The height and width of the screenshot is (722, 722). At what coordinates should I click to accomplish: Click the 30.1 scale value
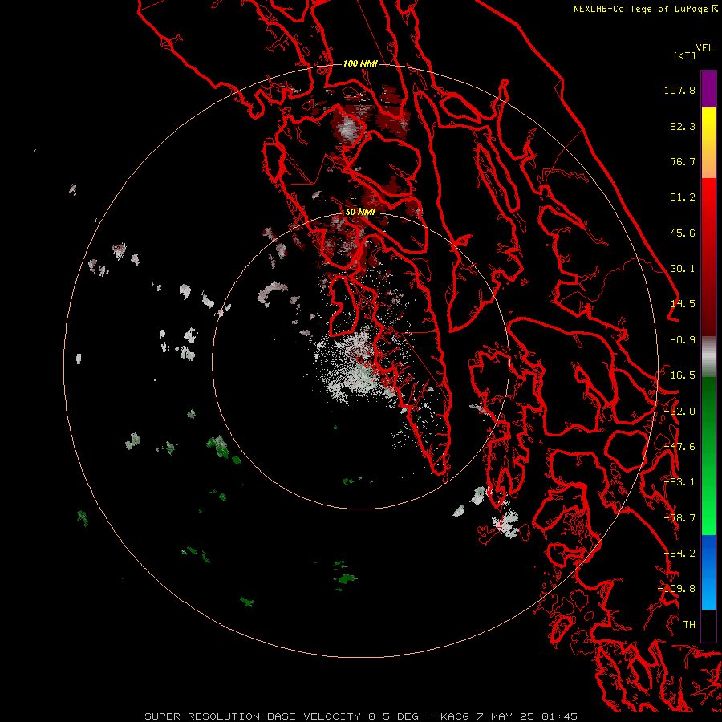pyautogui.click(x=683, y=269)
